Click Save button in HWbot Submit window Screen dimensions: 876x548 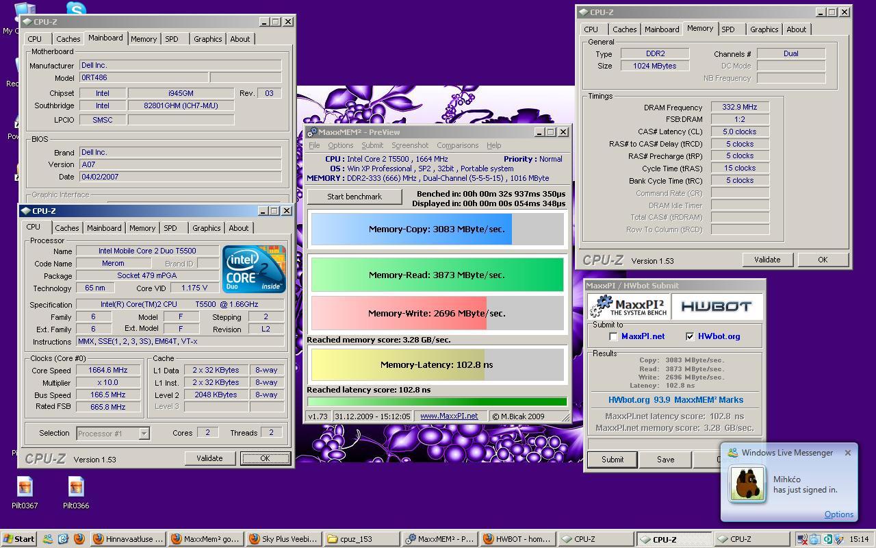click(665, 460)
